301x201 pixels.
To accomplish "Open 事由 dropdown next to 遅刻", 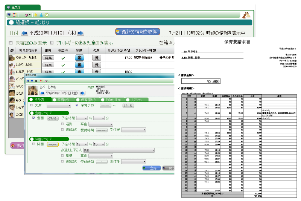I will (101, 124).
